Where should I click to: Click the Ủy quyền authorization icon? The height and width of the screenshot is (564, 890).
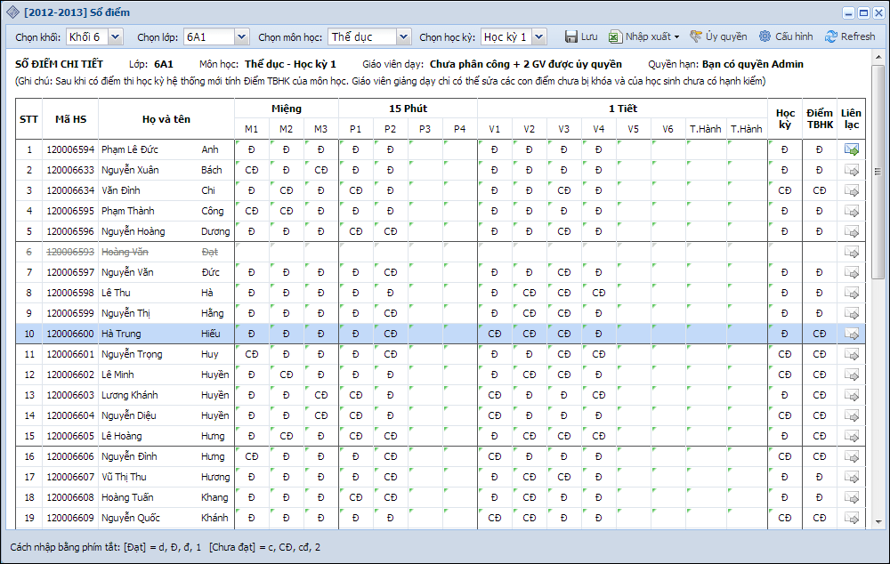tap(718, 36)
